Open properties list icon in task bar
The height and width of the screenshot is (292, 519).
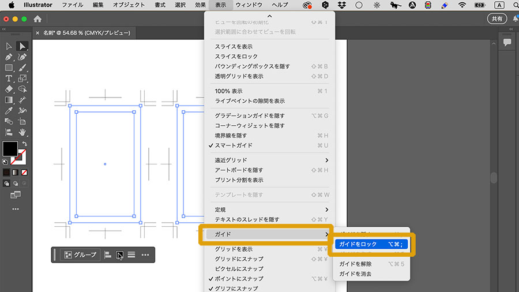click(x=131, y=254)
